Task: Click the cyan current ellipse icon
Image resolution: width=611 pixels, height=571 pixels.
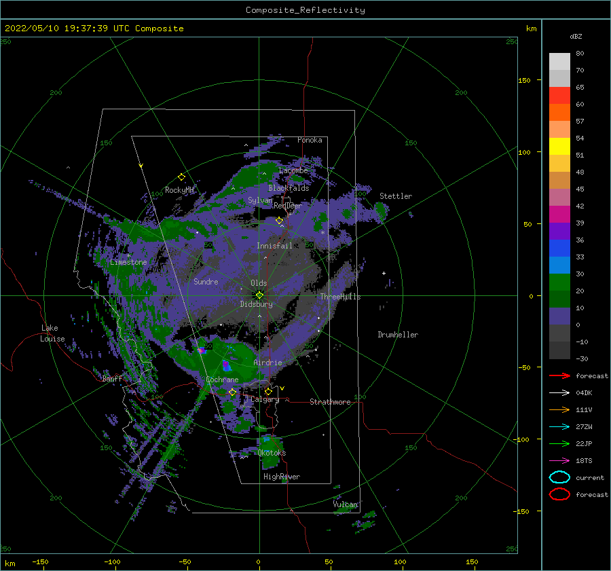Action: click(559, 477)
